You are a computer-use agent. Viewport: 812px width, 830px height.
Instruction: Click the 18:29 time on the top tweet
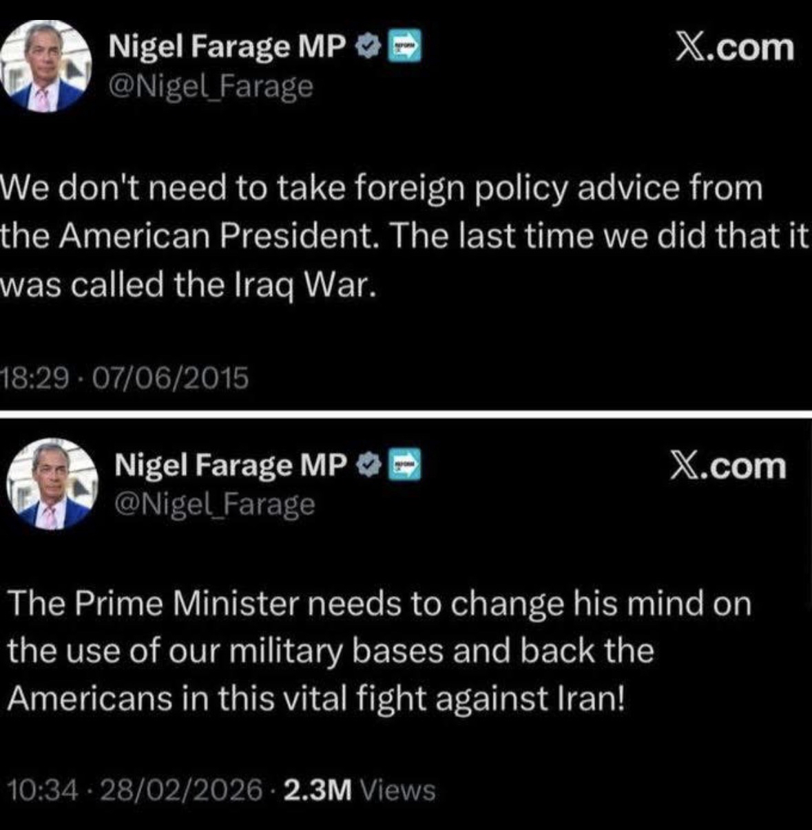36,378
